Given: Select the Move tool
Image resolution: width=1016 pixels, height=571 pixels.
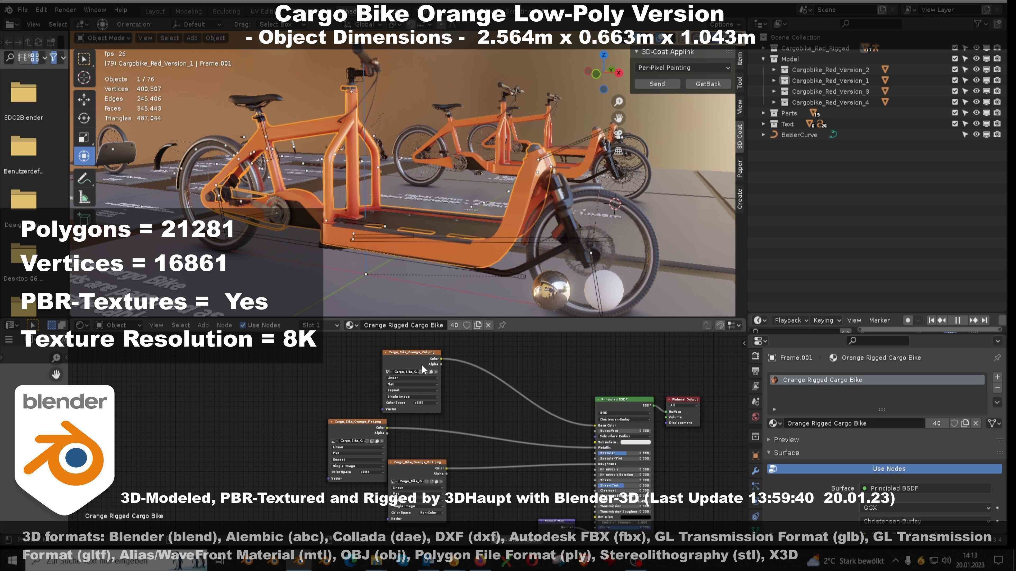Looking at the screenshot, I should (84, 99).
